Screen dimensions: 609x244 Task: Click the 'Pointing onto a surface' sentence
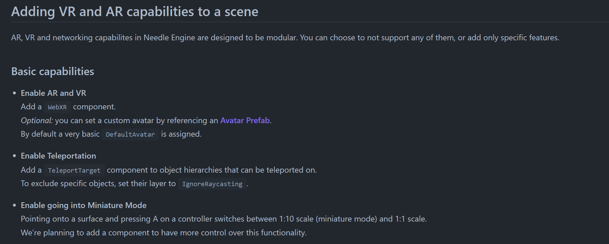[x=224, y=219]
